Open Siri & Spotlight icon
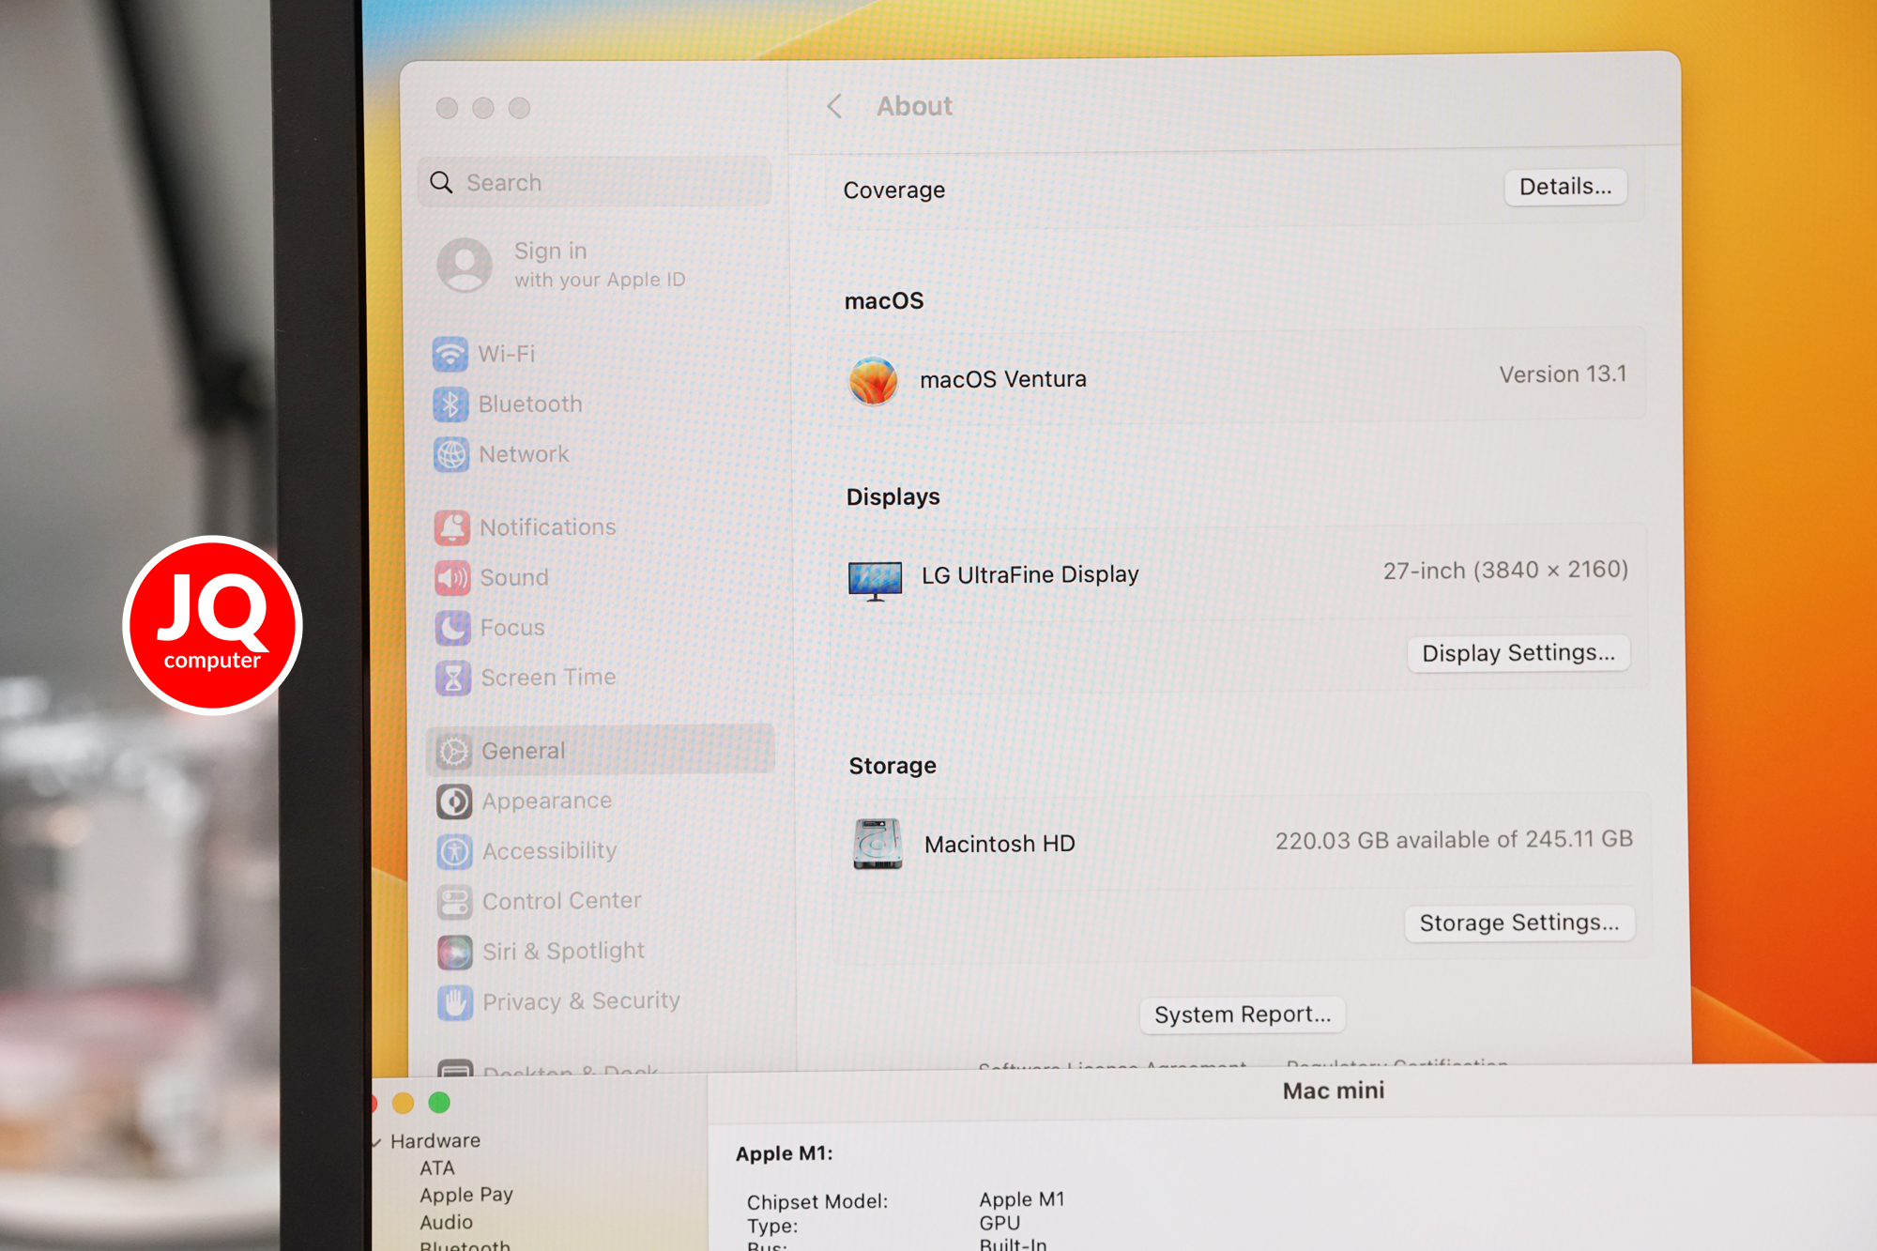Screen dimensions: 1877x1251 point(455,952)
